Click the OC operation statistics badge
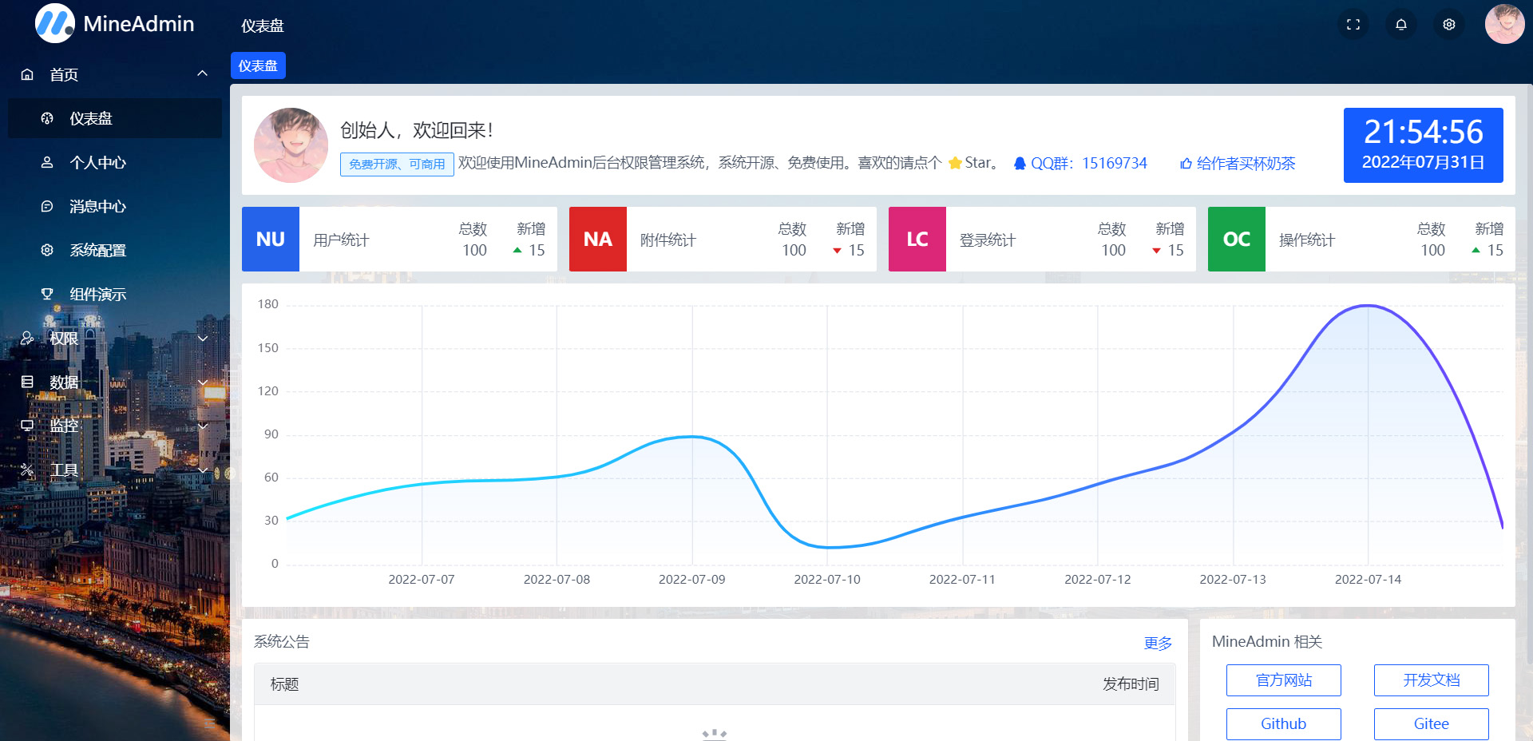 pos(1237,239)
